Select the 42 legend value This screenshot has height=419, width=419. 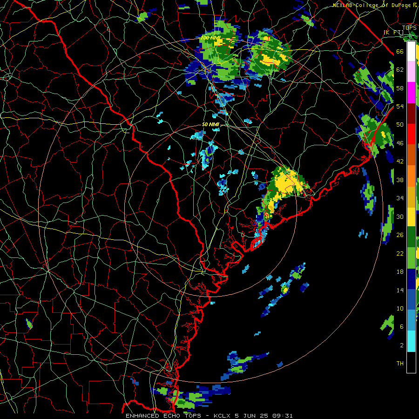tap(400, 162)
